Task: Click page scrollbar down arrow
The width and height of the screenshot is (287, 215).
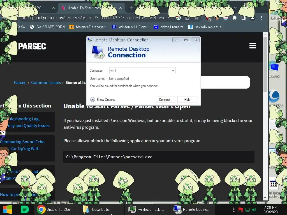Action: 265,198
